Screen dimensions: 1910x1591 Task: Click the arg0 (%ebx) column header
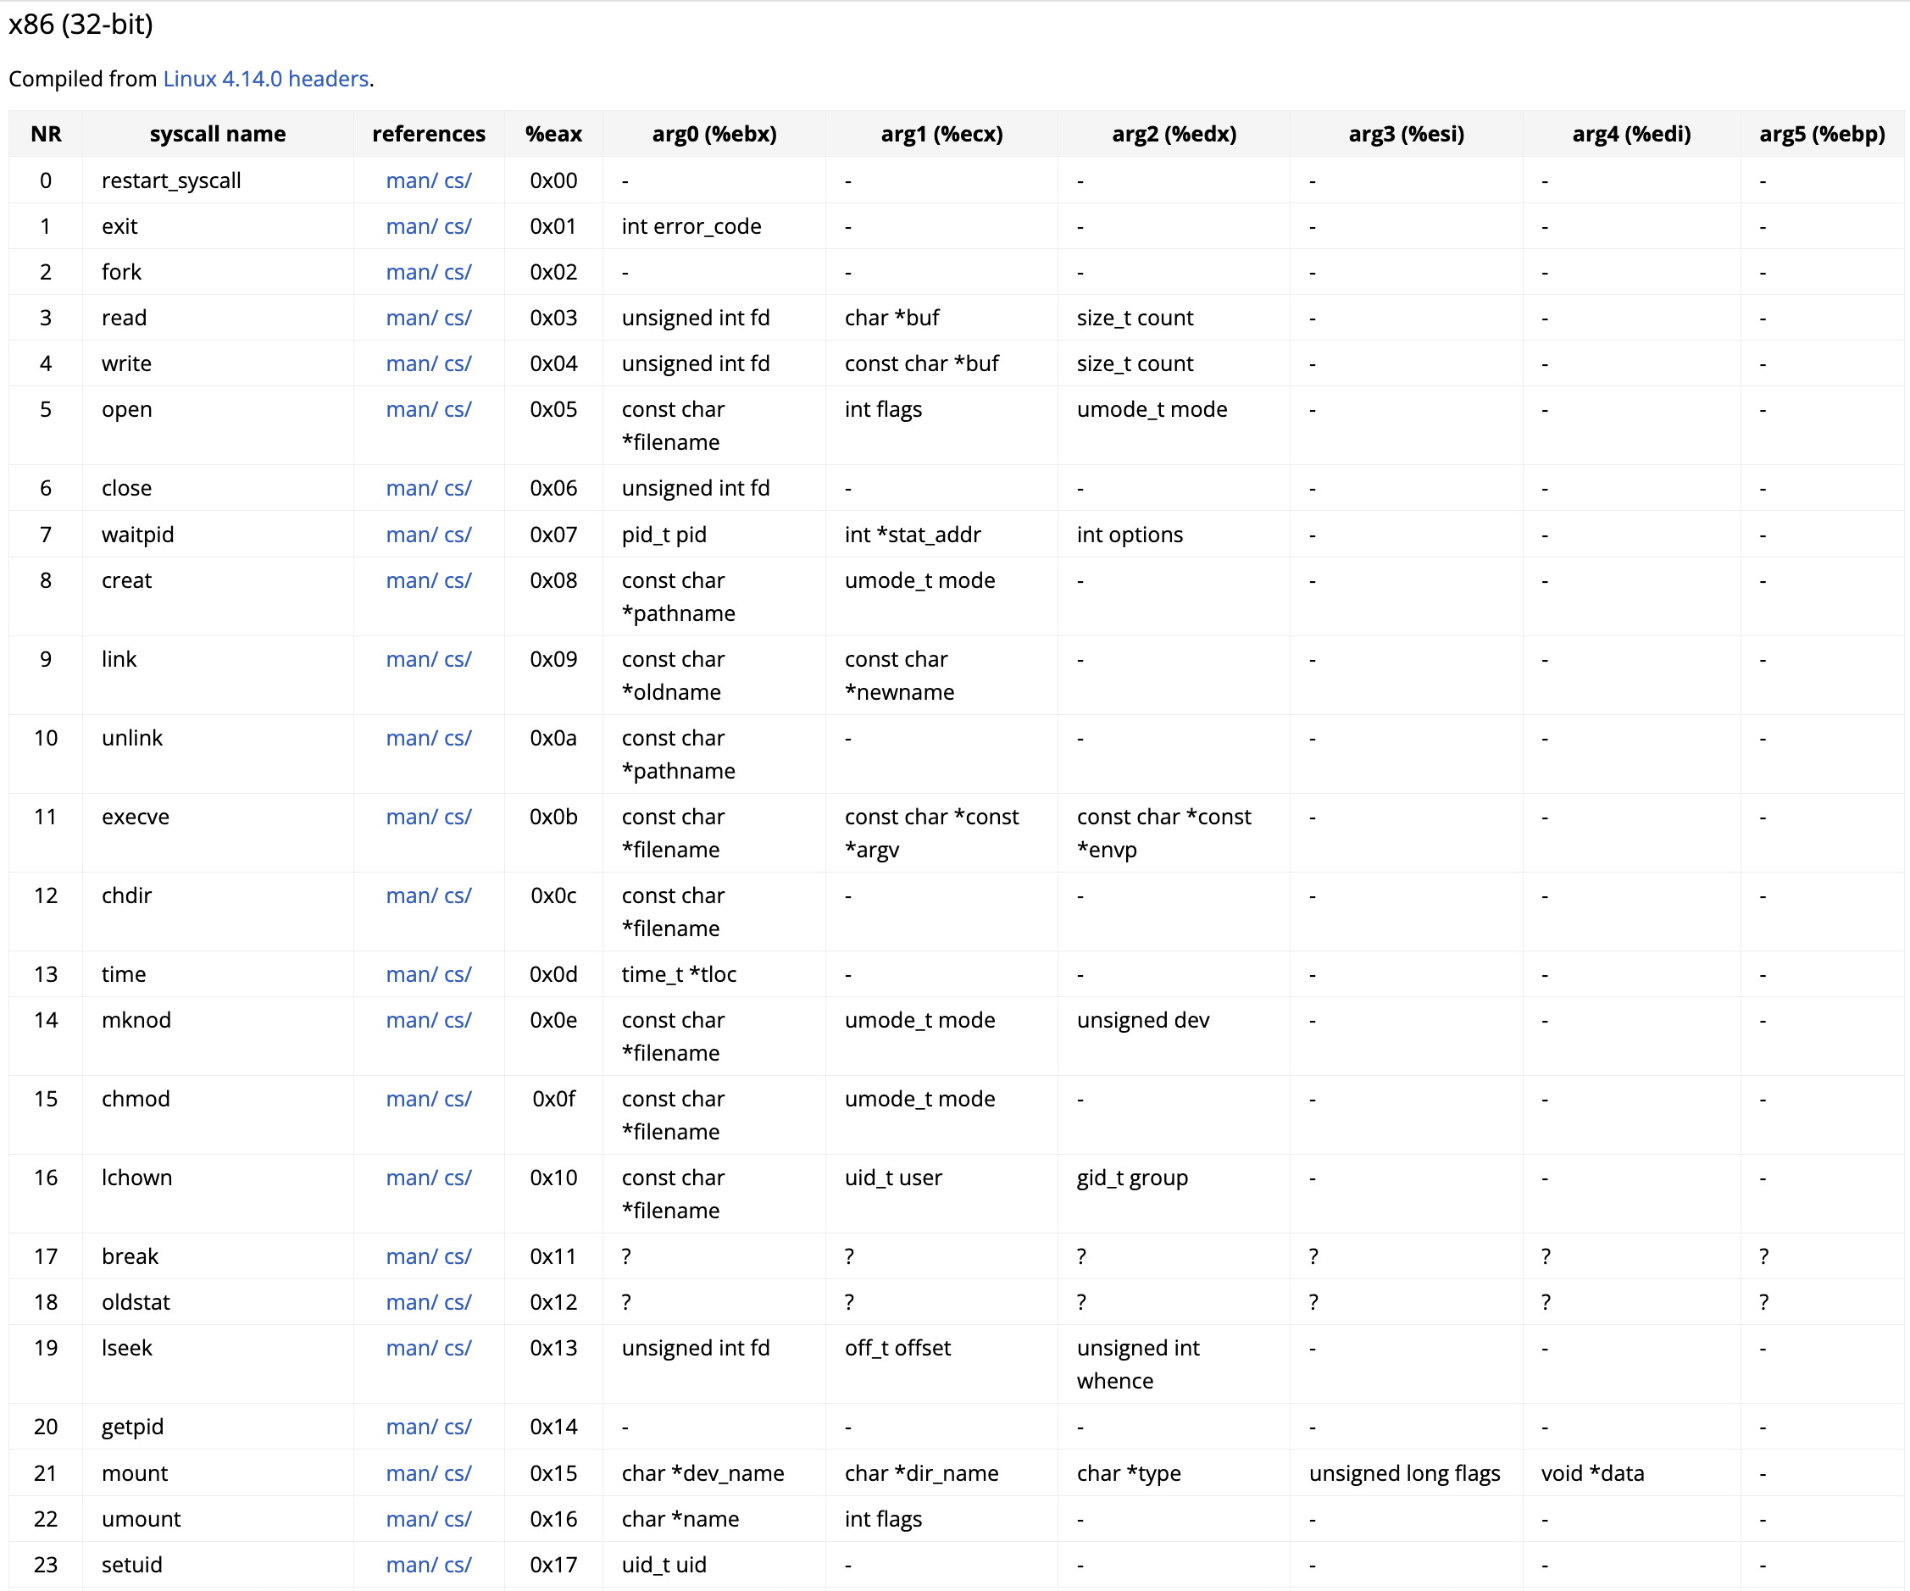click(714, 135)
